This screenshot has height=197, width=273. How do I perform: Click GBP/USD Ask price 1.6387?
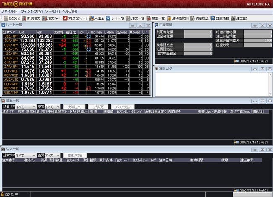pyautogui.click(x=45, y=75)
